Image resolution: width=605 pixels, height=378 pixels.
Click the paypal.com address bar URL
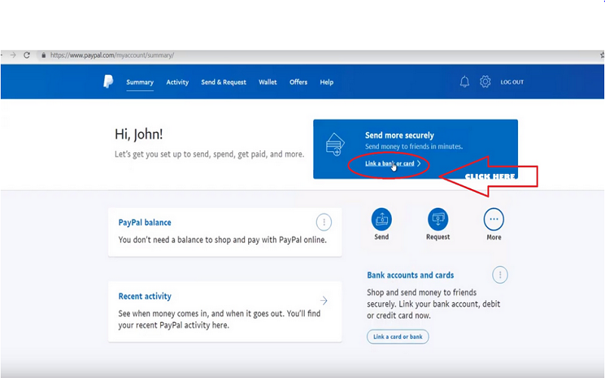point(112,55)
